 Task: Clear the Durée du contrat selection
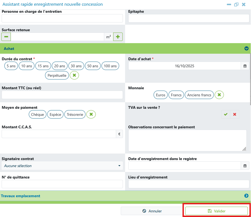[x=74, y=75]
